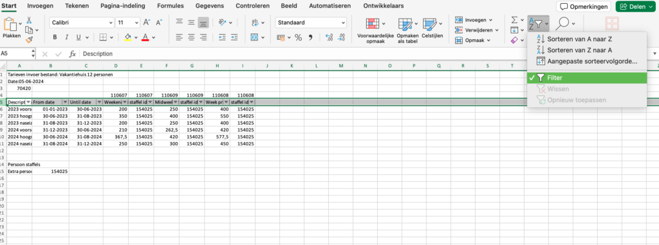Screen dimensions: 659x245
Task: Click the Clear eraser icon
Action: (x=514, y=40)
